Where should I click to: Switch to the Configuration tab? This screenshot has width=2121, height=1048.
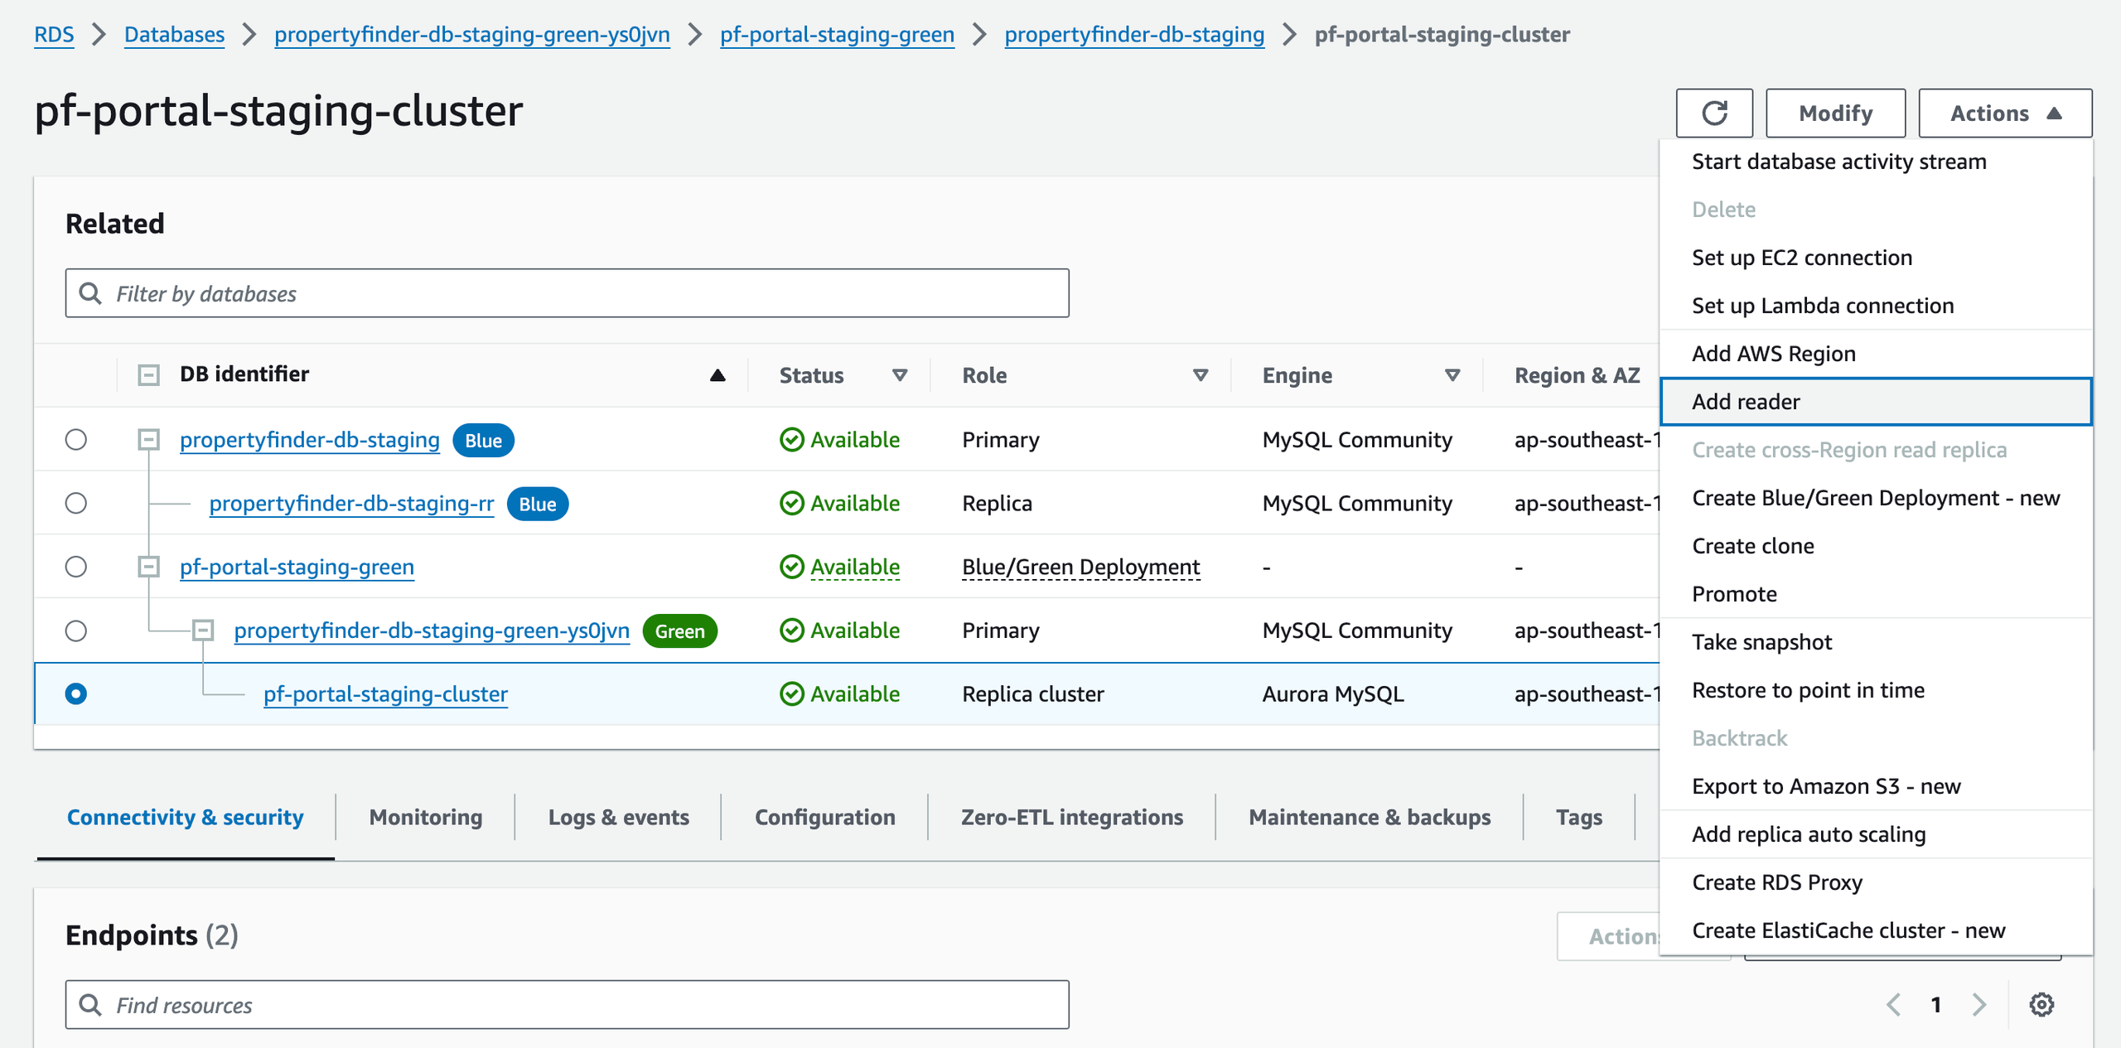click(825, 817)
